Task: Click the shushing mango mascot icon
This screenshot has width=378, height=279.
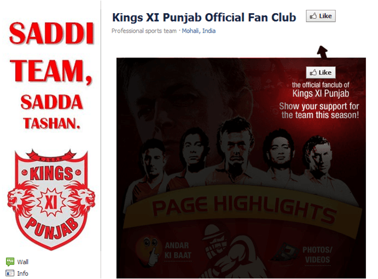Action: (x=147, y=251)
